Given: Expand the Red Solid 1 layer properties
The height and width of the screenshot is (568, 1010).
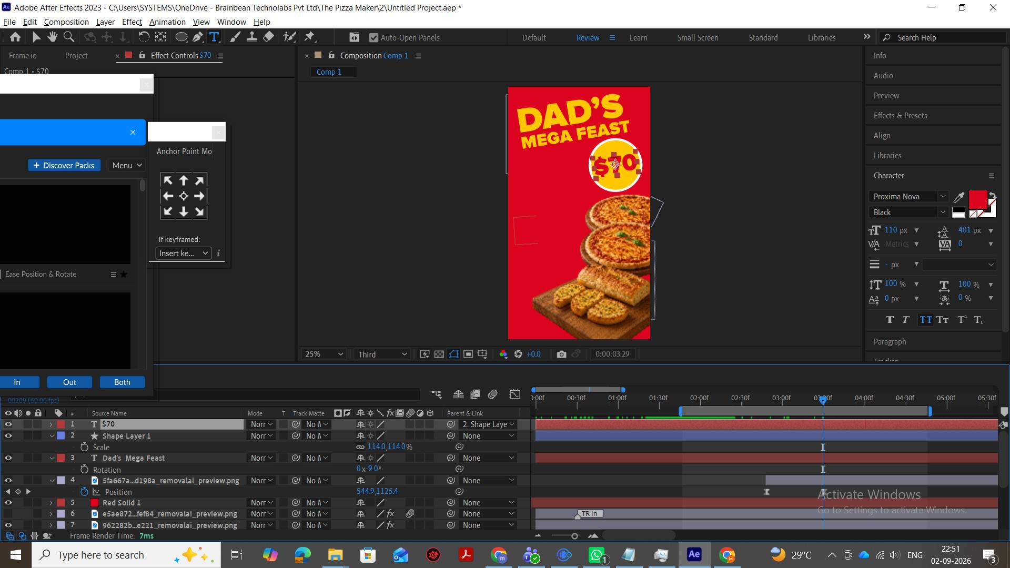Looking at the screenshot, I should tap(51, 503).
